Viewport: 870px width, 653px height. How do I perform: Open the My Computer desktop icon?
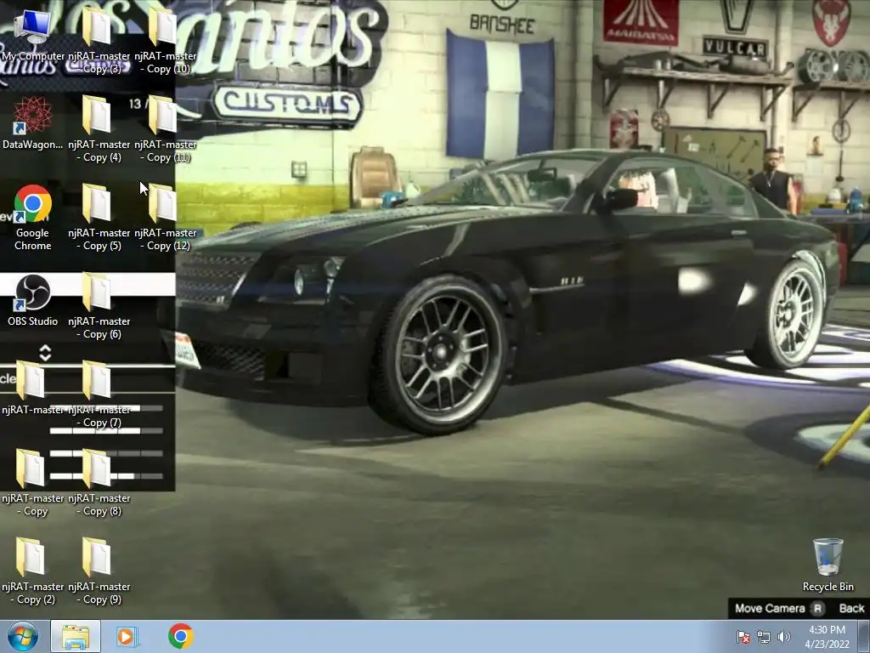tap(32, 34)
